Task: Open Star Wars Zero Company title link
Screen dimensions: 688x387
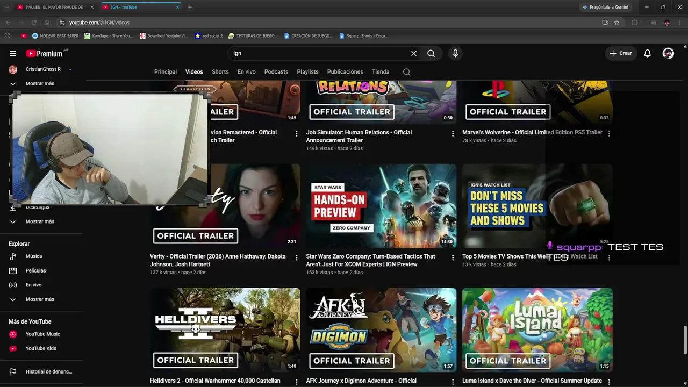Action: click(371, 261)
